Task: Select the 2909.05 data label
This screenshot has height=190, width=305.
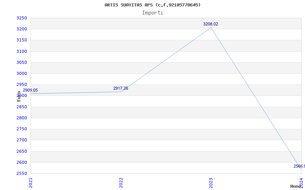Action: coord(30,90)
